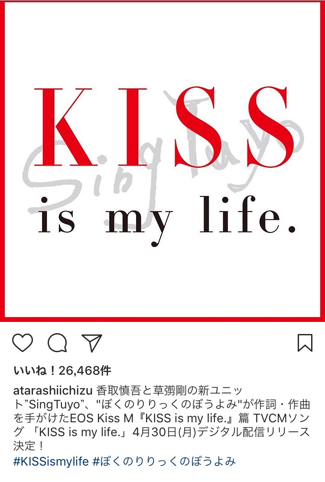Open the atarashiichizu profile from the caption
Screen dimensions: 325x482
[x=53, y=391]
